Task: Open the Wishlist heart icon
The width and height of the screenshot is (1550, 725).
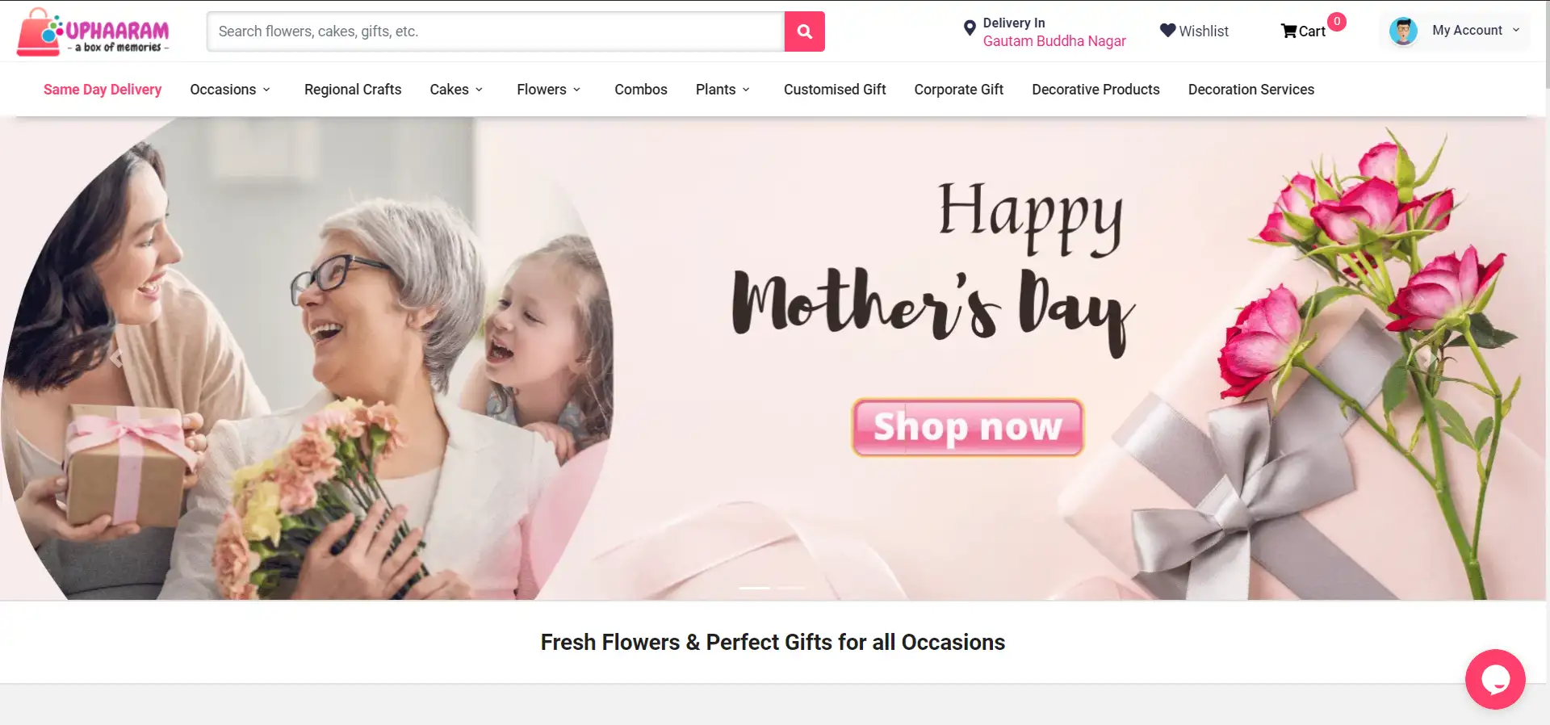Action: pos(1167,31)
